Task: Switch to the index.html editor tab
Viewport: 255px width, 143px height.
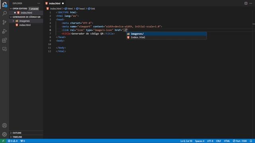Action: tap(55, 3)
